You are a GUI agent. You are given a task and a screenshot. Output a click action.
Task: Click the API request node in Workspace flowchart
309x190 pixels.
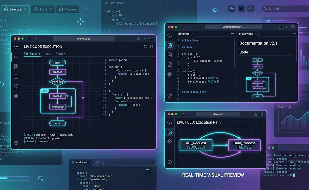[x=57, y=107]
